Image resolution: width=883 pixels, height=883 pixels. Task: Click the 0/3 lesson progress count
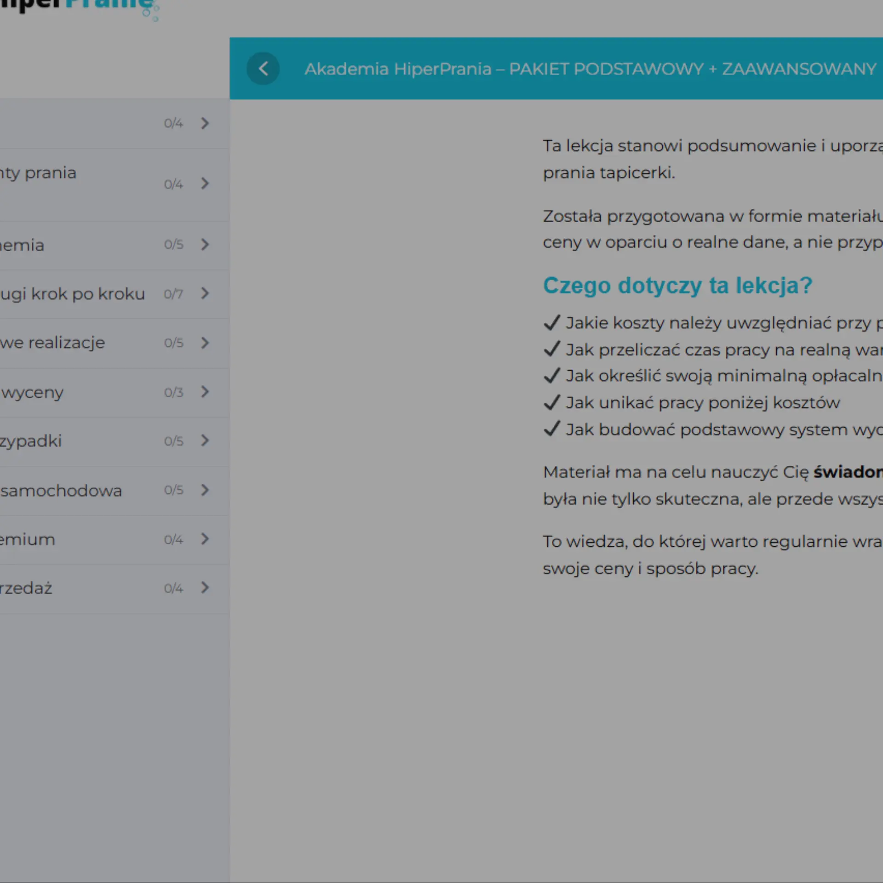pyautogui.click(x=173, y=392)
